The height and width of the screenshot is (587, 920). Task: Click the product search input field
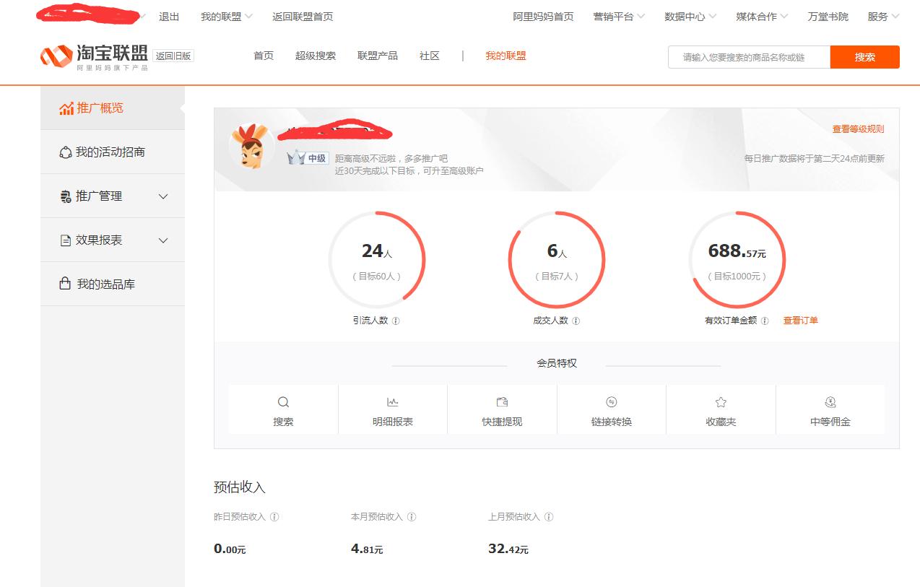tap(747, 56)
